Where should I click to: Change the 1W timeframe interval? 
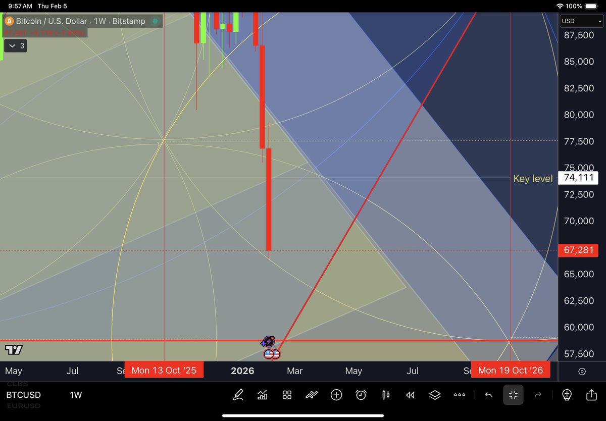click(x=76, y=395)
